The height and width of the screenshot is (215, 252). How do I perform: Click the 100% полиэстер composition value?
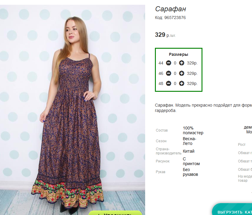[x=193, y=130]
